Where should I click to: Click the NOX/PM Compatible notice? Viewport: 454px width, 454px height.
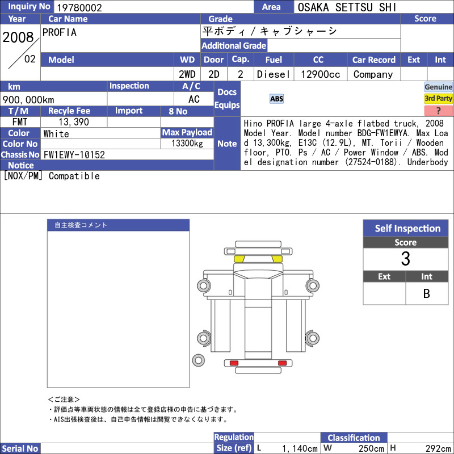(52, 176)
